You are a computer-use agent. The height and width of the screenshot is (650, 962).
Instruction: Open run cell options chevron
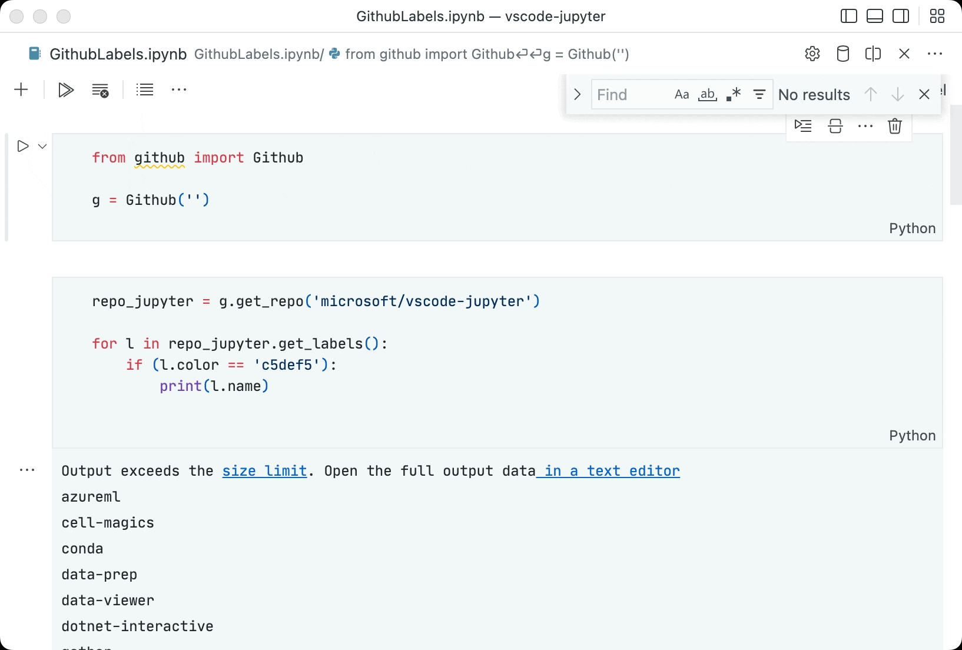(x=42, y=146)
